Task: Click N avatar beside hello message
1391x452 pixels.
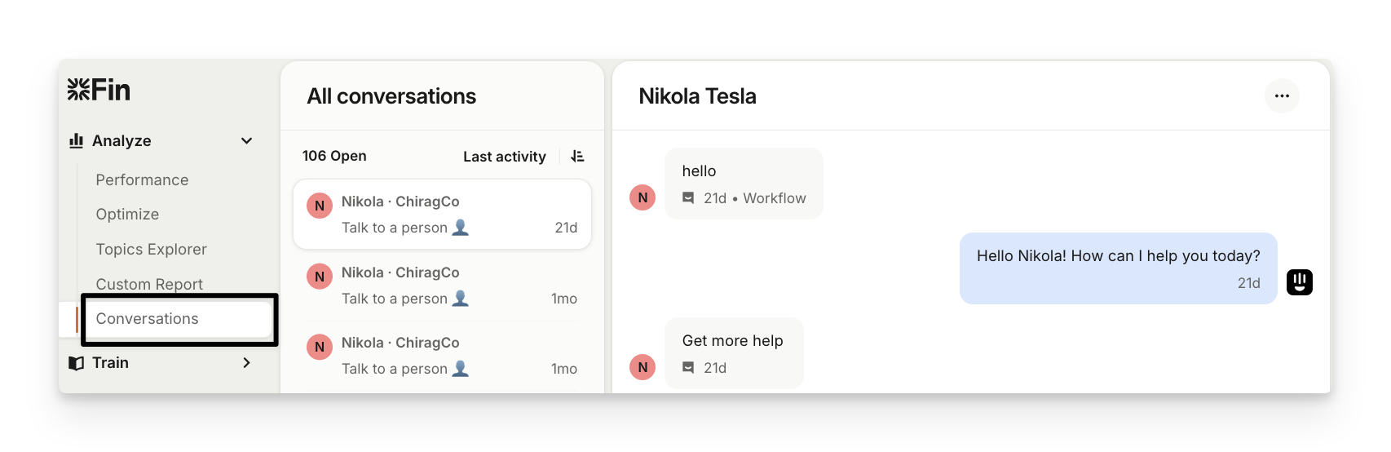Action: point(643,197)
